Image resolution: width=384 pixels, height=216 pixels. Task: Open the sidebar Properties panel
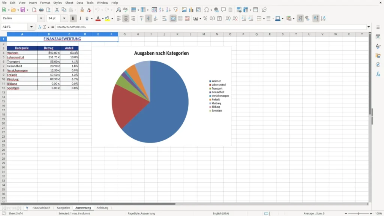point(378,37)
